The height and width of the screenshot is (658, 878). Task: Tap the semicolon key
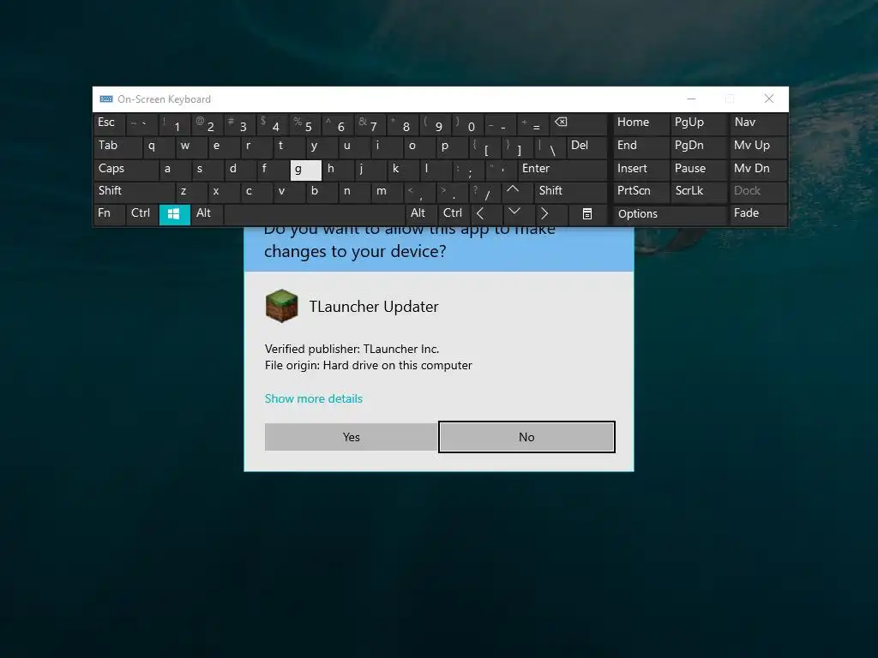[469, 169]
